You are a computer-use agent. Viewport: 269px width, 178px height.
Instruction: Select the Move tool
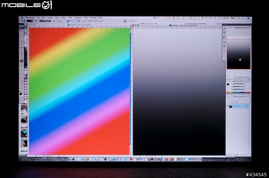pos(21,31)
